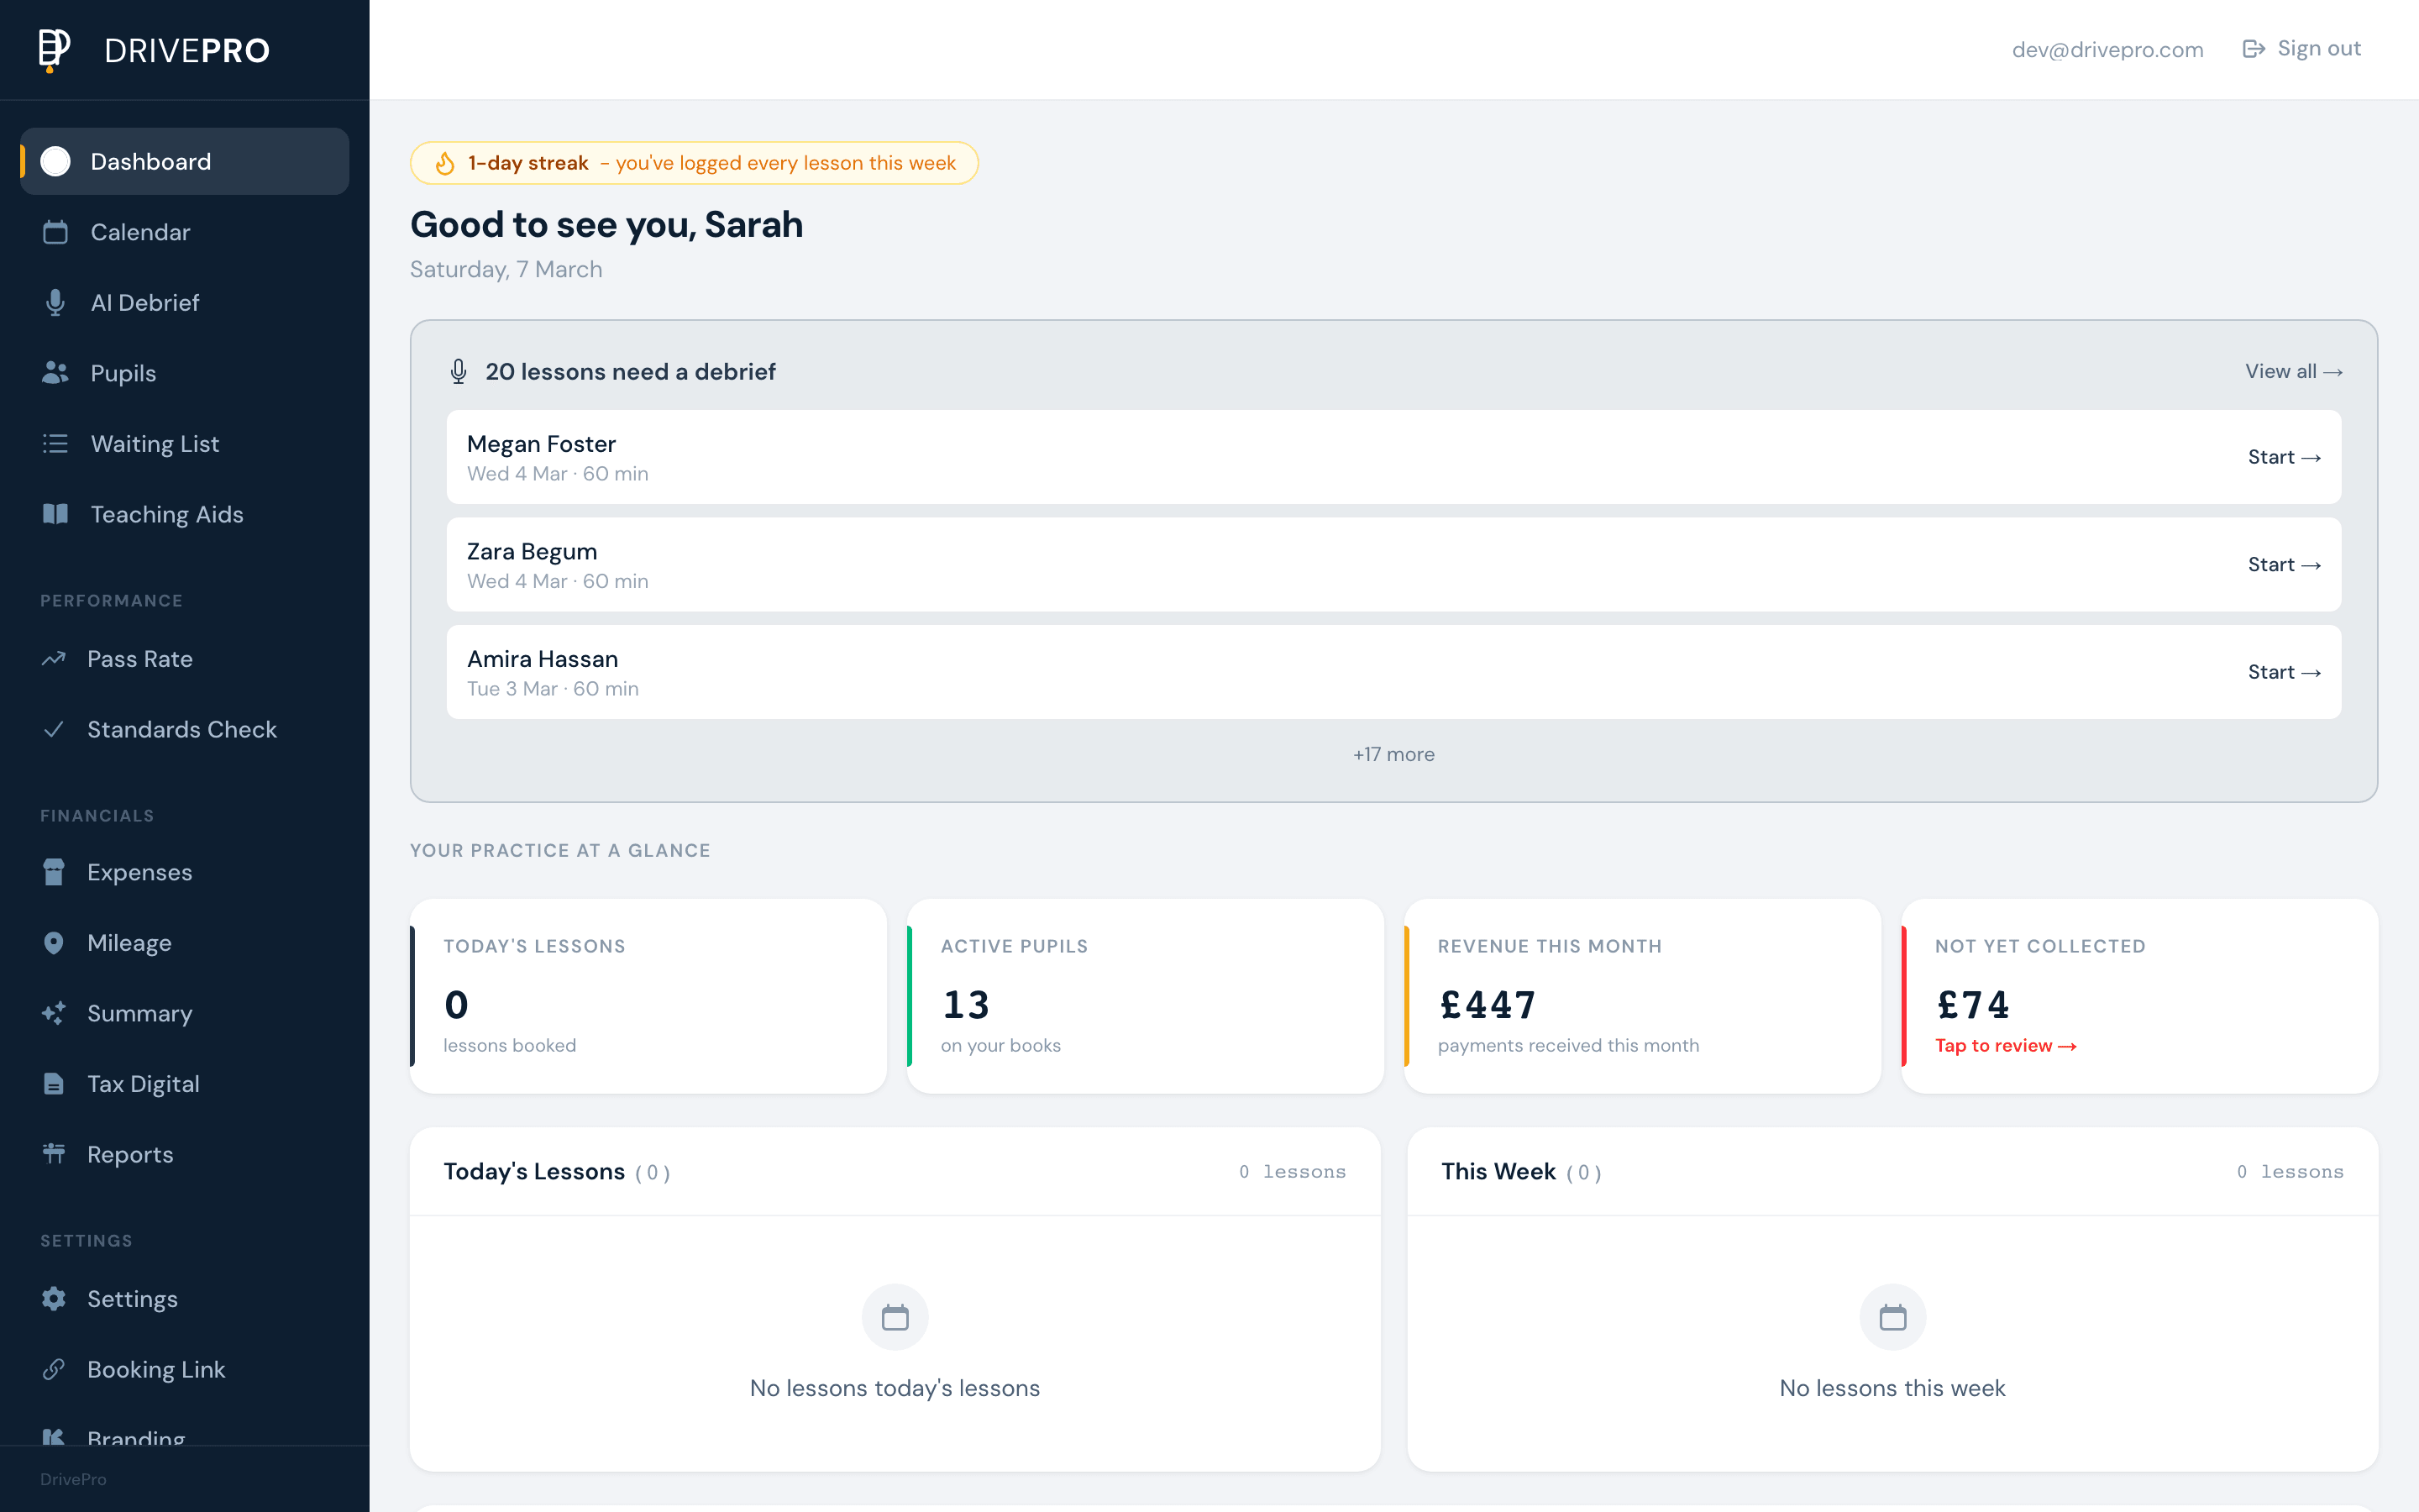Click the Pupils people icon
Screen dimensions: 2419x1512
click(x=56, y=372)
